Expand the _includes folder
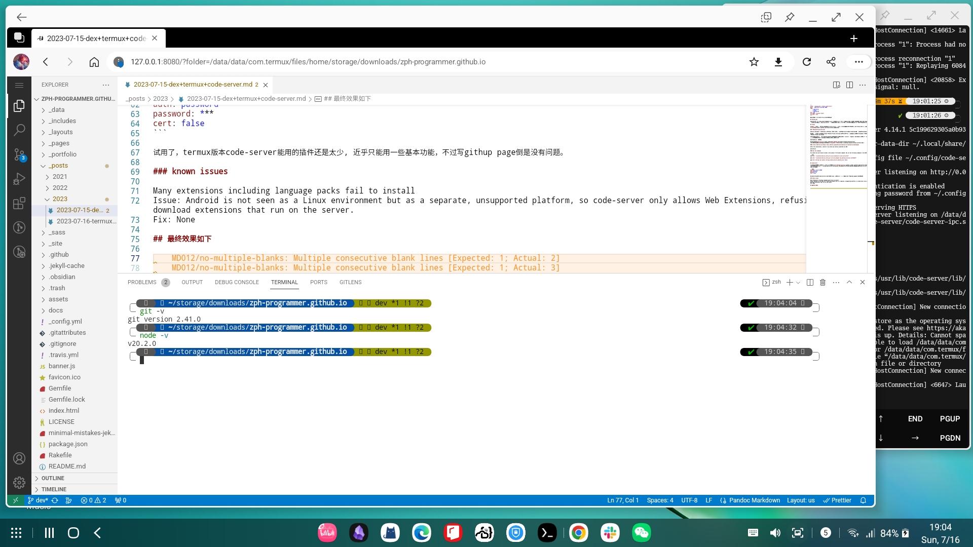The image size is (973, 547). [74, 121]
